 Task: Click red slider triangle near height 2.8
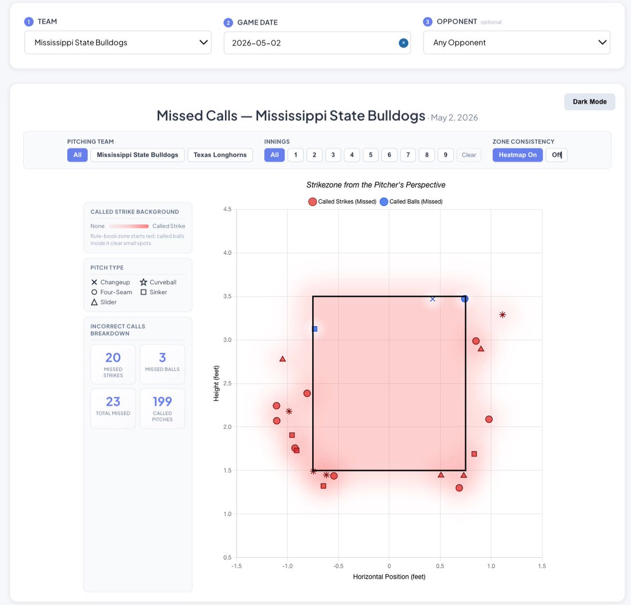pos(282,359)
